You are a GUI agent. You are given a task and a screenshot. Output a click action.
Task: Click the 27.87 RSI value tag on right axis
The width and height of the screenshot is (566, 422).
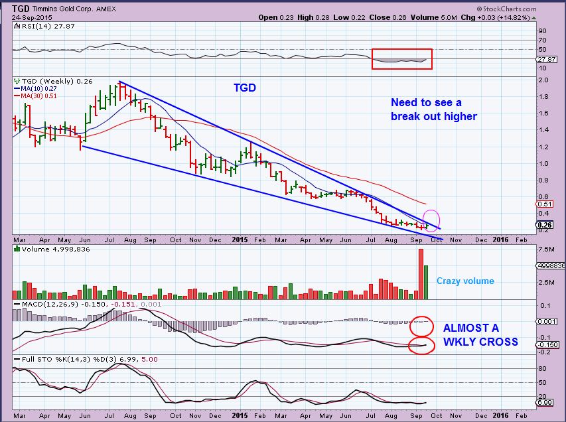coord(547,59)
